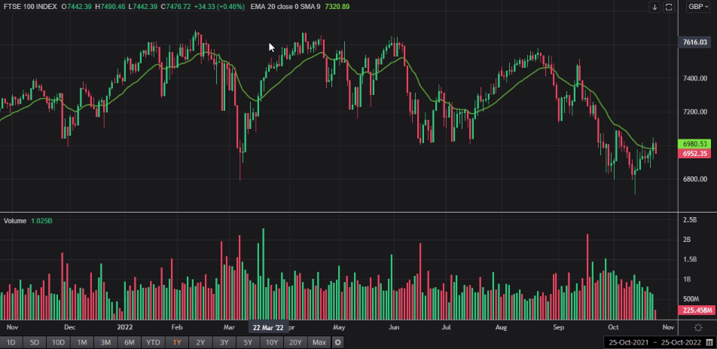Select the 1M time range

[x=82, y=342]
